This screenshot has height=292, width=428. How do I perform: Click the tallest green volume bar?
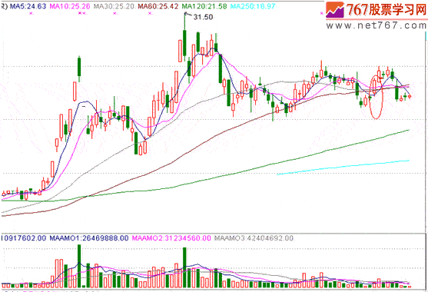click(x=79, y=266)
